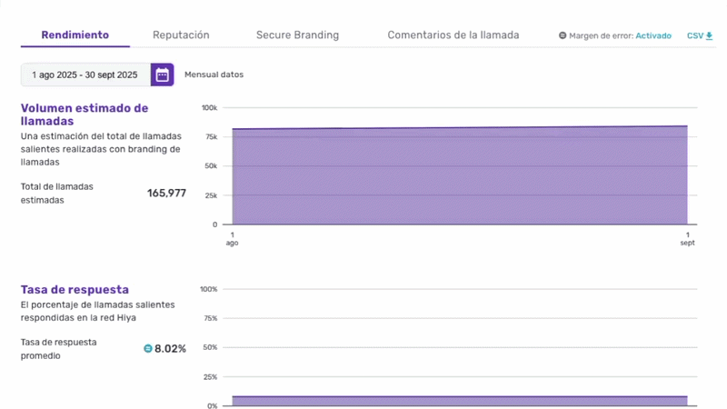Click the response rate chart bar
This screenshot has height=409, width=727.
tap(459, 401)
